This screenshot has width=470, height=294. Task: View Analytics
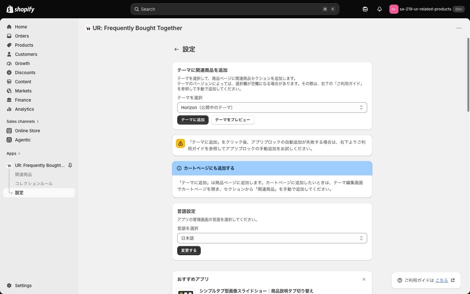39,109
